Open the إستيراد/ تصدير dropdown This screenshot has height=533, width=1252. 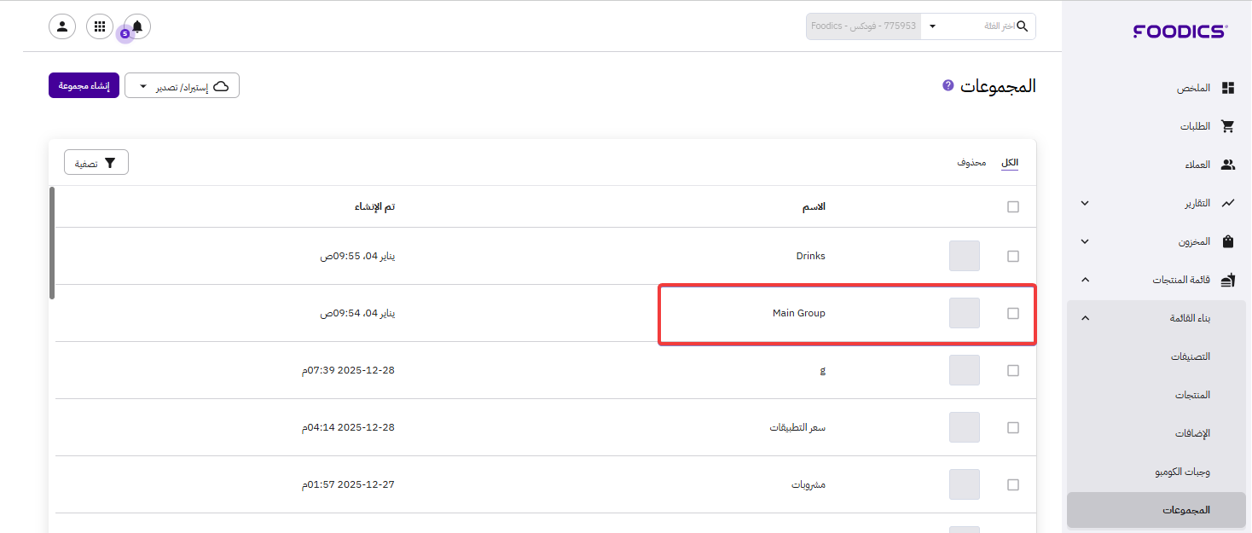[x=182, y=86]
